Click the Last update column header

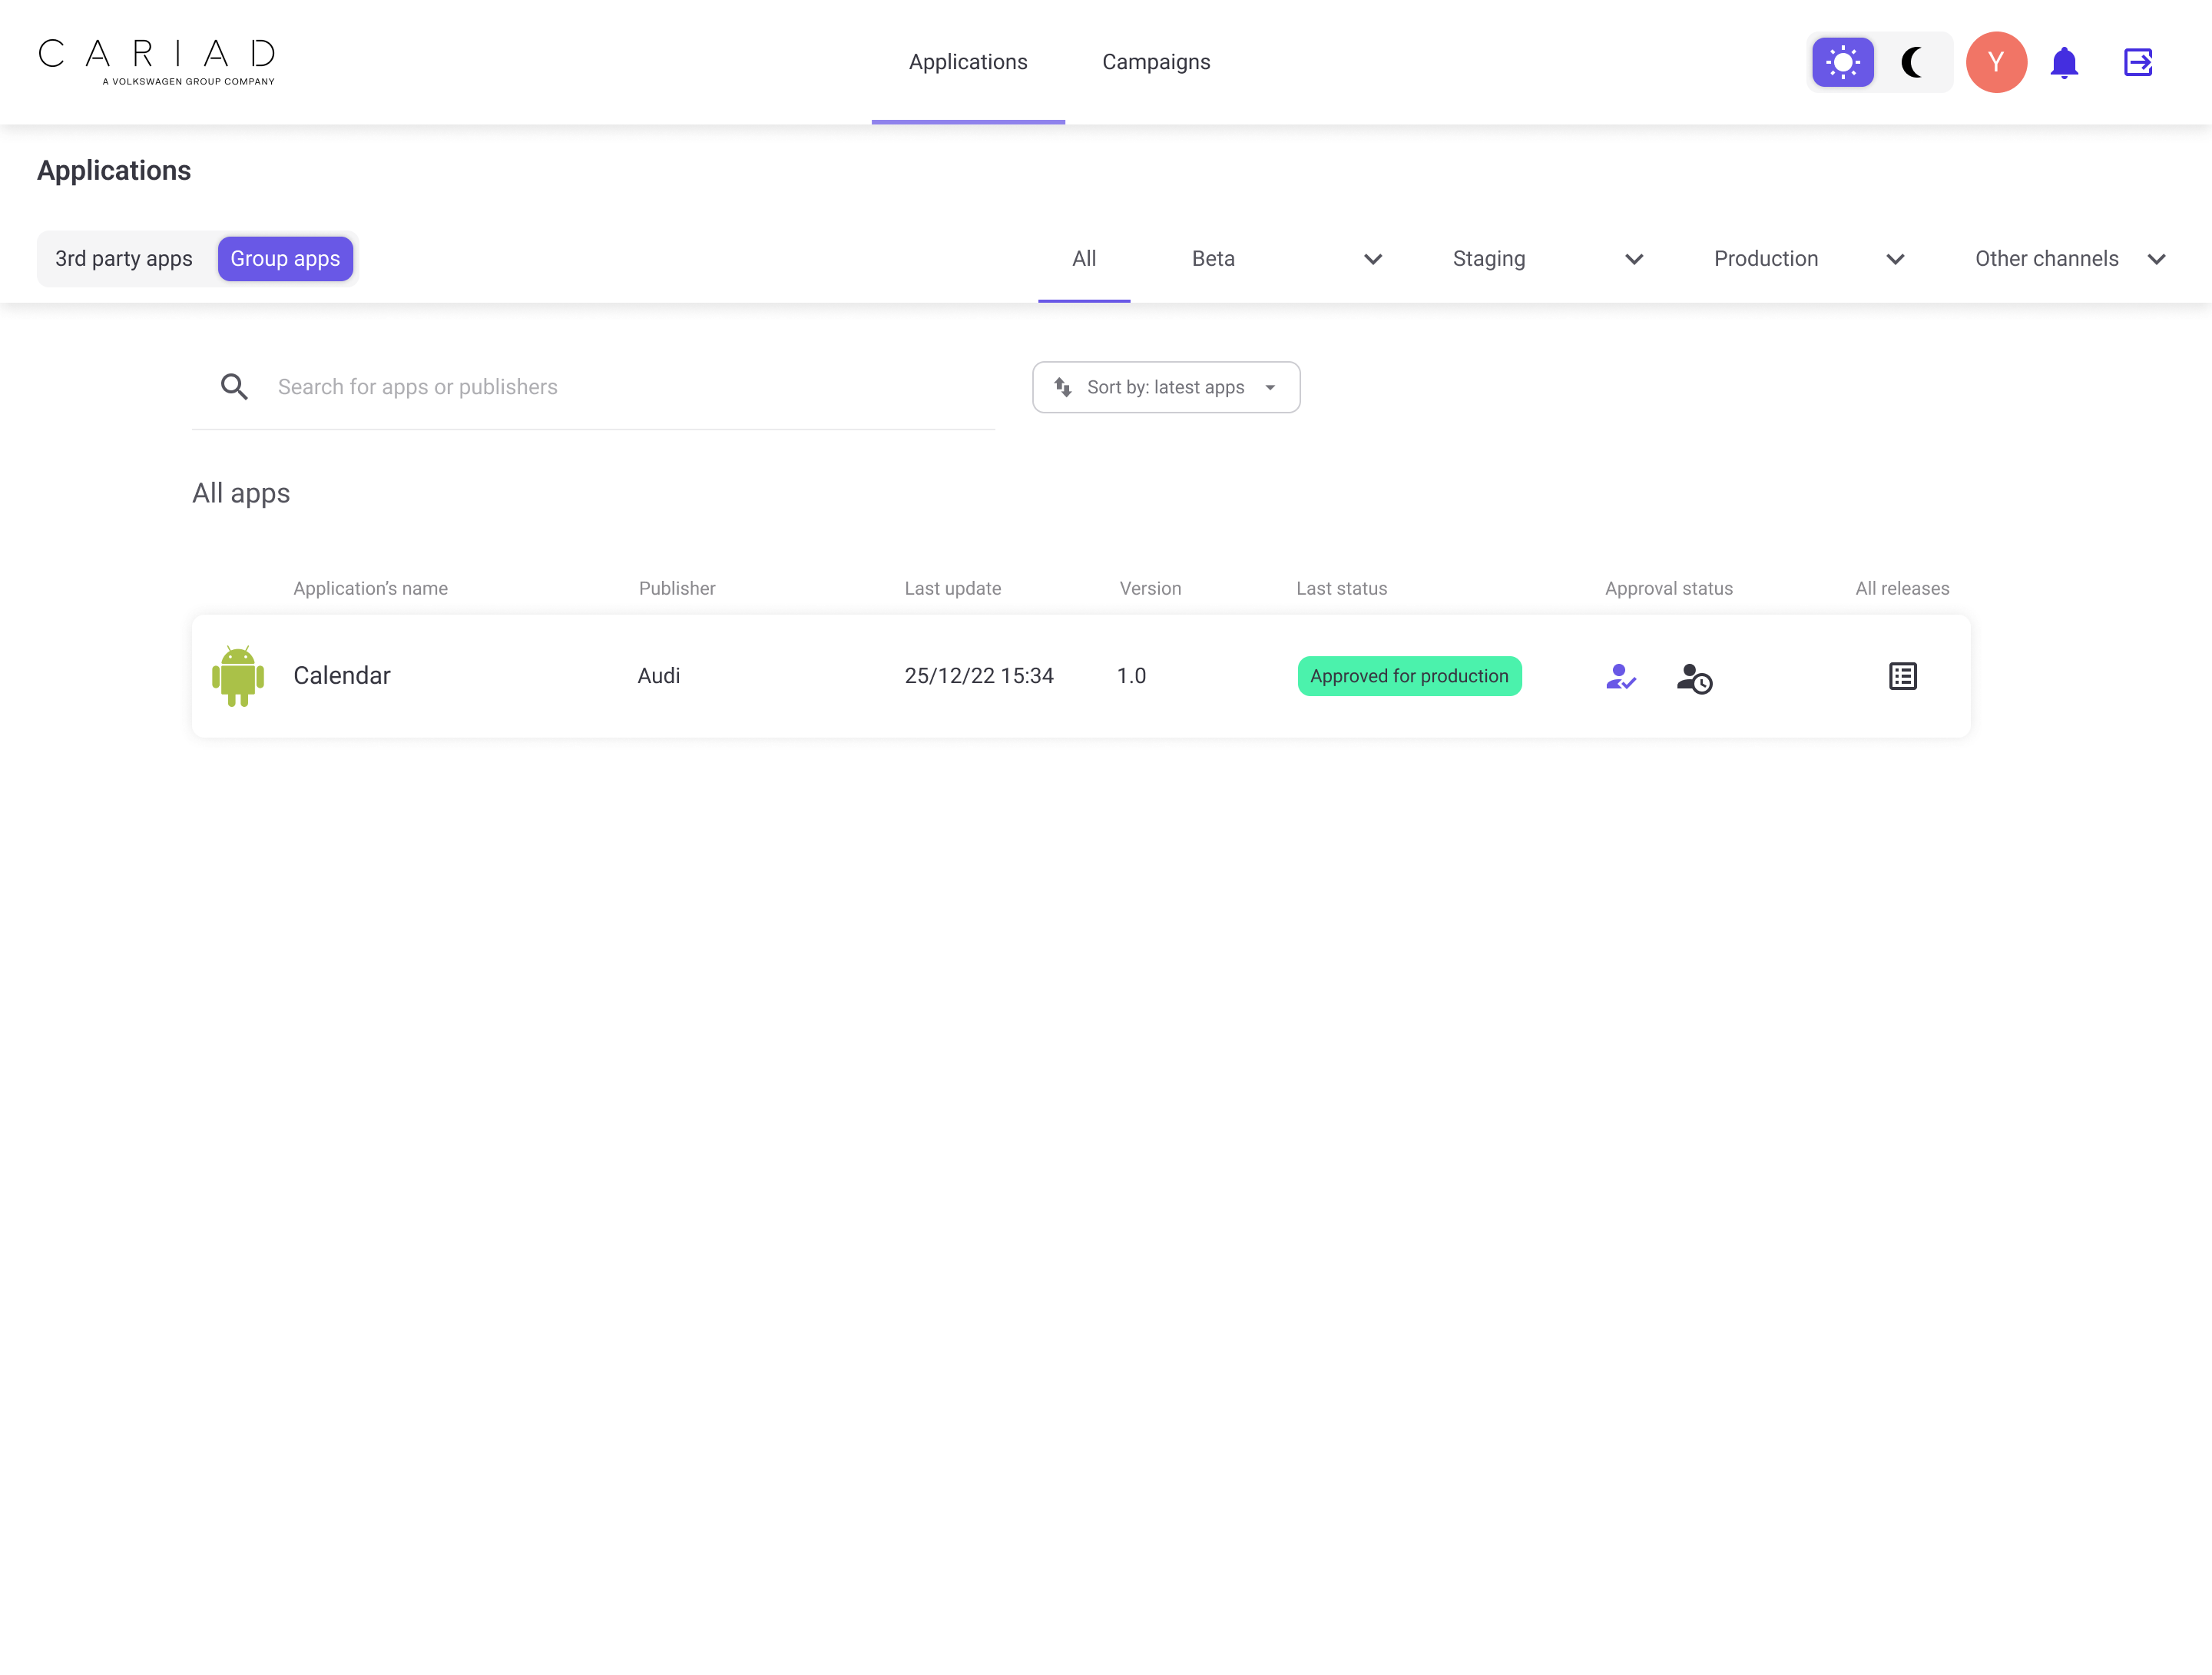coord(953,589)
